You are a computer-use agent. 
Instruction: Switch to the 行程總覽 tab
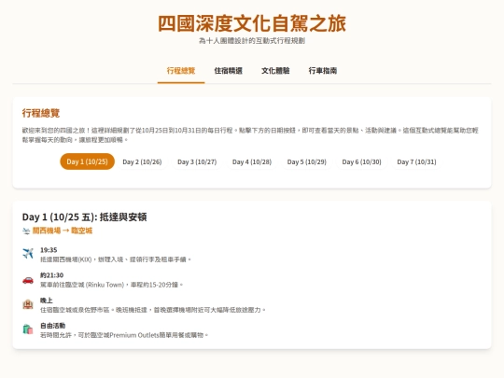[x=181, y=71]
